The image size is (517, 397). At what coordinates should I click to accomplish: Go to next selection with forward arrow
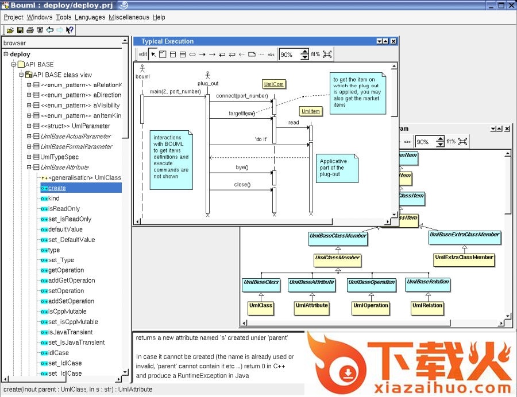(x=60, y=30)
